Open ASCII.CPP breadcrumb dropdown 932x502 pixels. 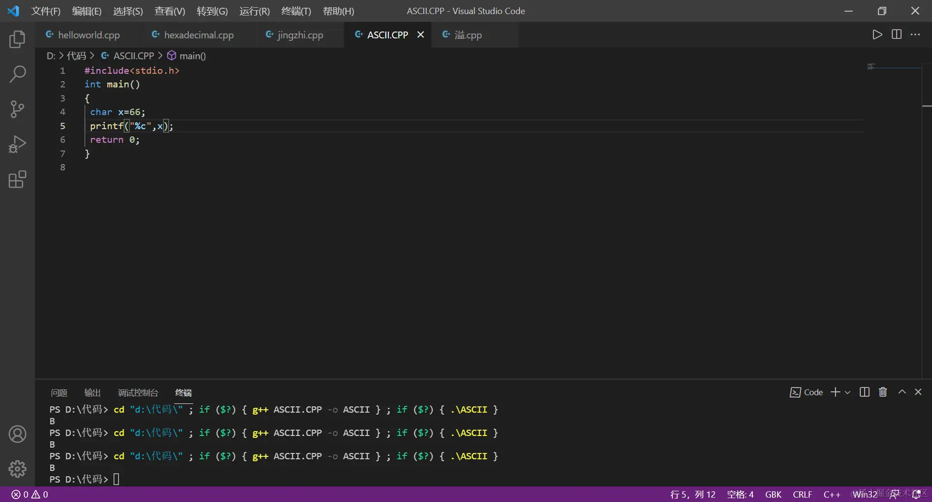pos(133,56)
